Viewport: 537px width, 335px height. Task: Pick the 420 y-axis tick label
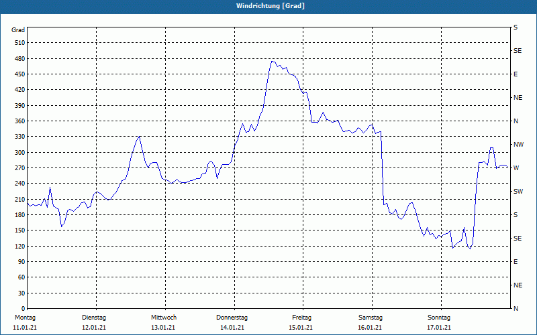[x=20, y=90]
